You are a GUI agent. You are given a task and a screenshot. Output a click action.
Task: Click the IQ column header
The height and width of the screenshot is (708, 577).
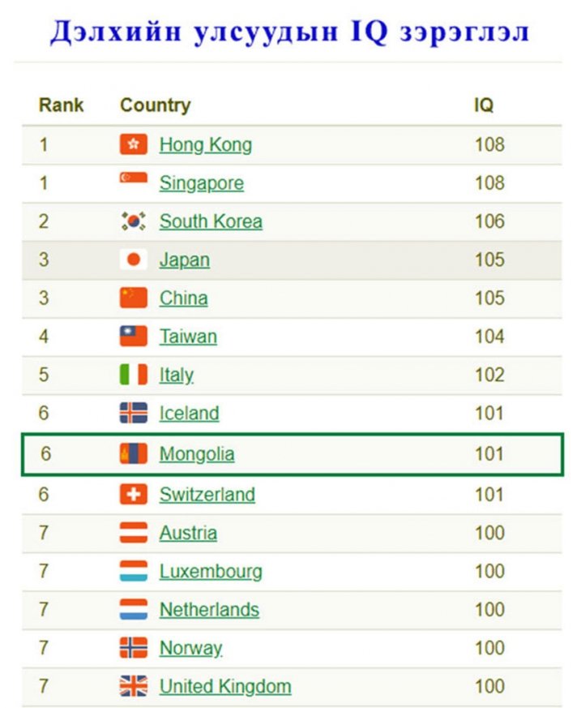pos(484,105)
